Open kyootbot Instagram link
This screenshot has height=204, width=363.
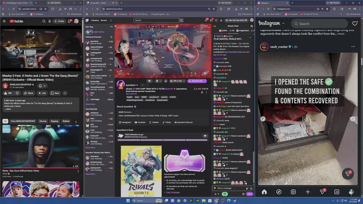[125, 122]
